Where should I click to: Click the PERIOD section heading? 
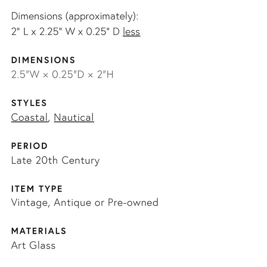point(29,146)
